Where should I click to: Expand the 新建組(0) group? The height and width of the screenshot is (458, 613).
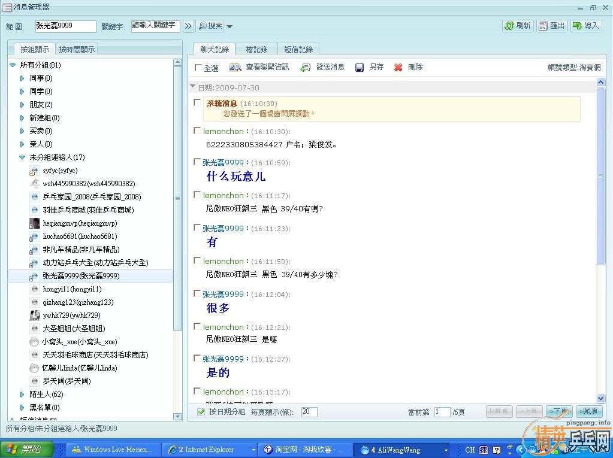(22, 118)
